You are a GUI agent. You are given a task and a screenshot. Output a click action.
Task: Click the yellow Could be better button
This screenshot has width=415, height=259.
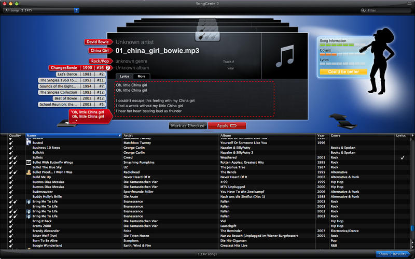[x=343, y=71]
